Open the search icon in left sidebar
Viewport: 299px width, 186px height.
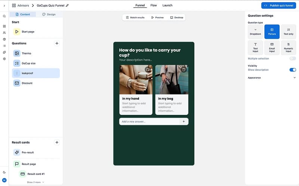(x=4, y=16)
